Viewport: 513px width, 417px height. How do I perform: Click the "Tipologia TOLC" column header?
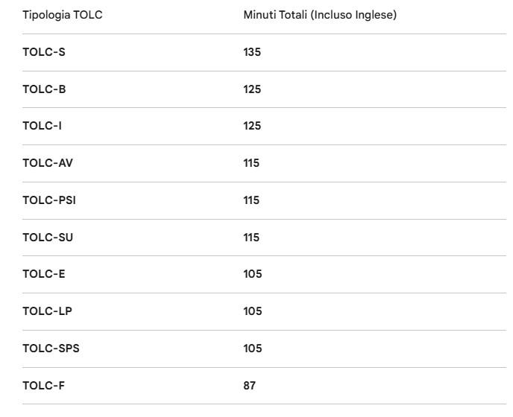point(63,15)
